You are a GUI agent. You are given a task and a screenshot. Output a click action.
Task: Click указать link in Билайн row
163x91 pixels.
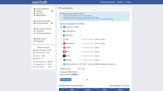97,48
